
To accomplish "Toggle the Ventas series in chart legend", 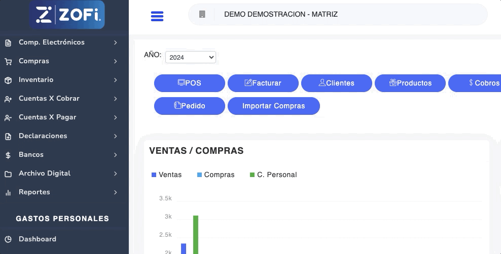I will coord(166,175).
